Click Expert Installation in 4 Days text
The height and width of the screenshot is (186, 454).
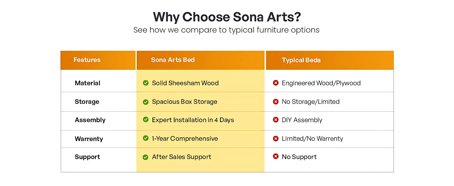(193, 120)
